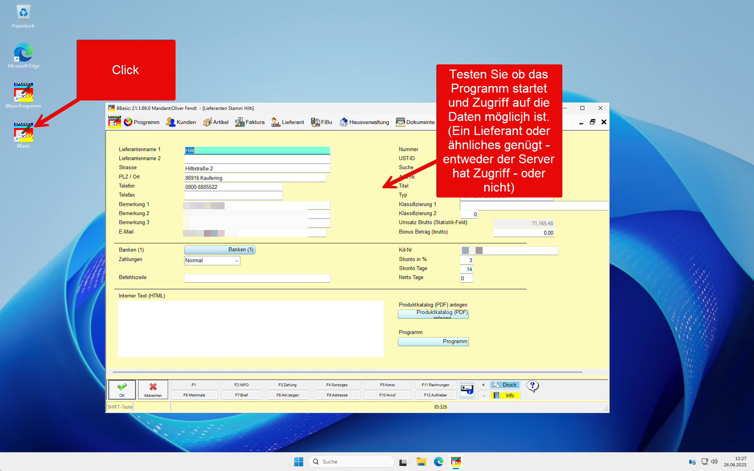This screenshot has width=754, height=471.
Task: Click the empty Telefax field
Action: point(233,196)
